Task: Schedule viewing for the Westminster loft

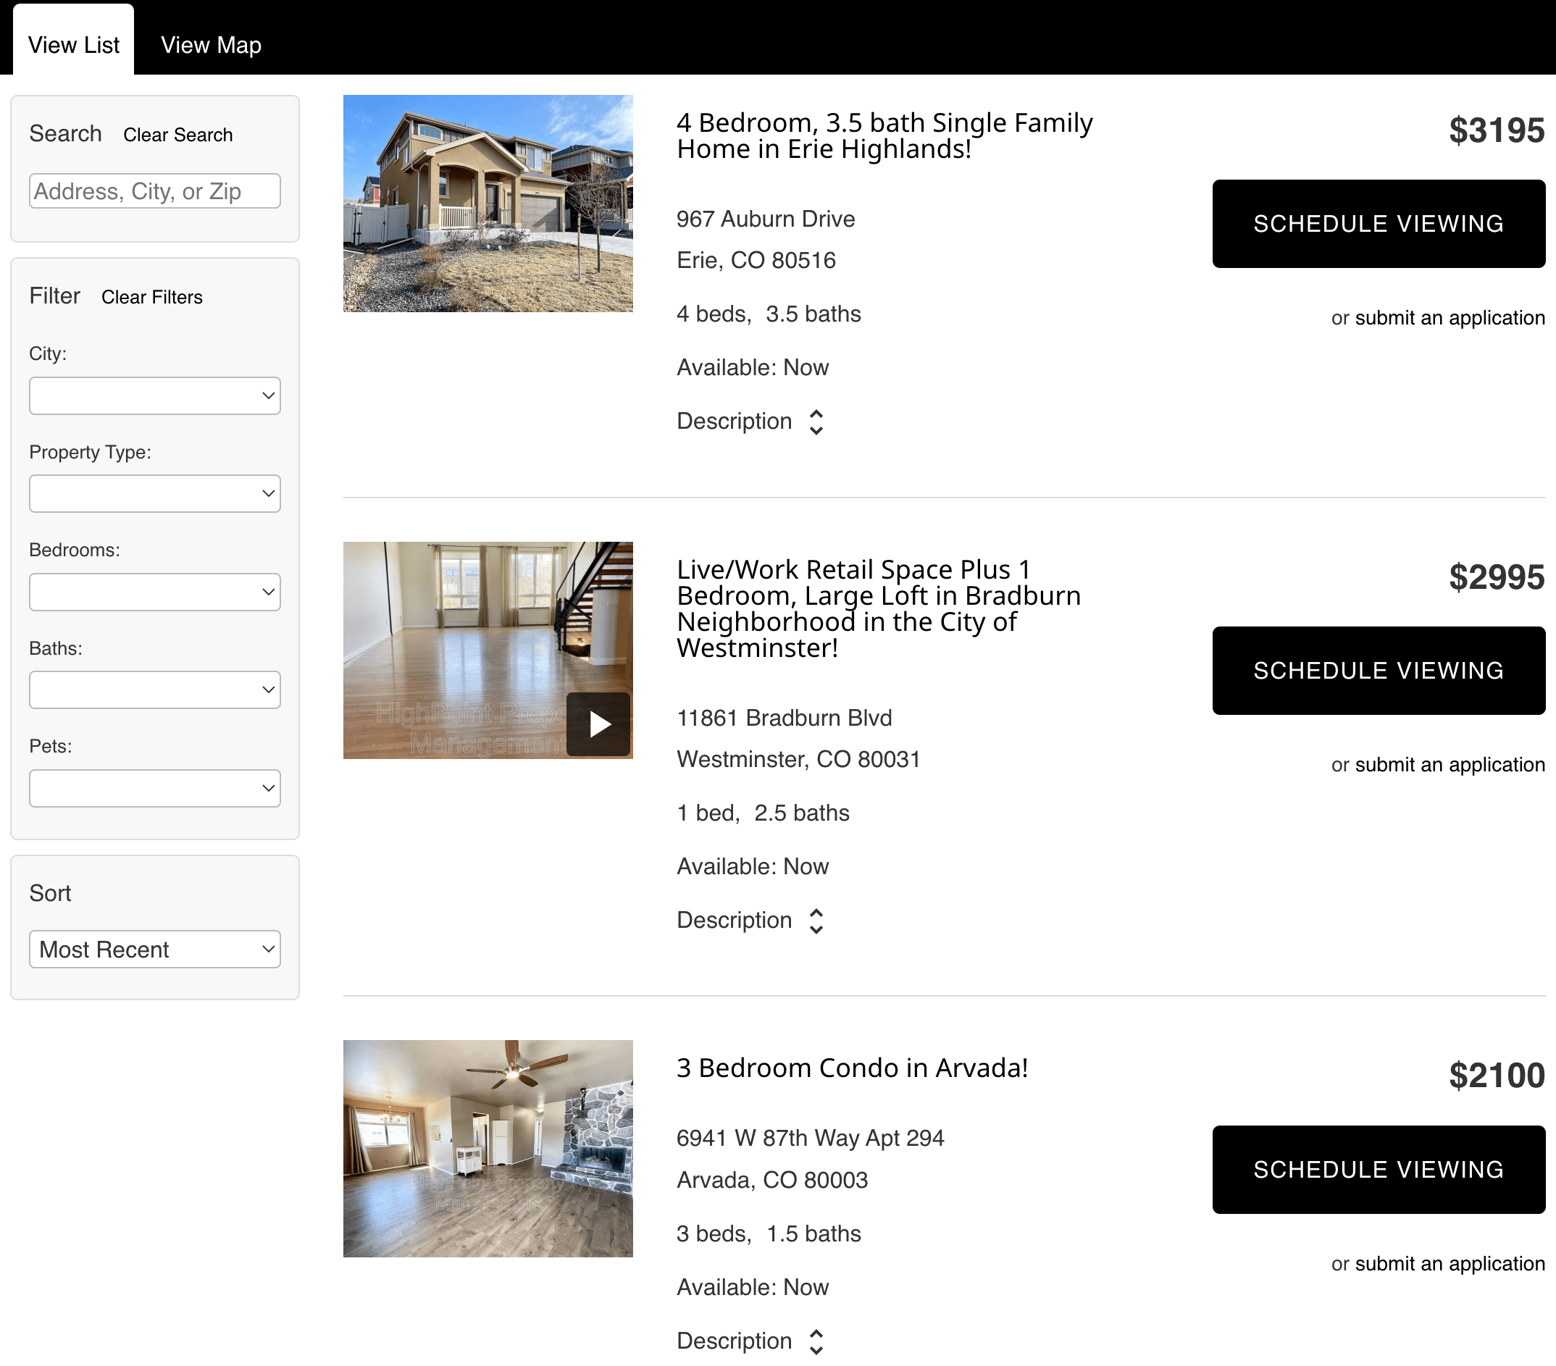Action: tap(1378, 671)
